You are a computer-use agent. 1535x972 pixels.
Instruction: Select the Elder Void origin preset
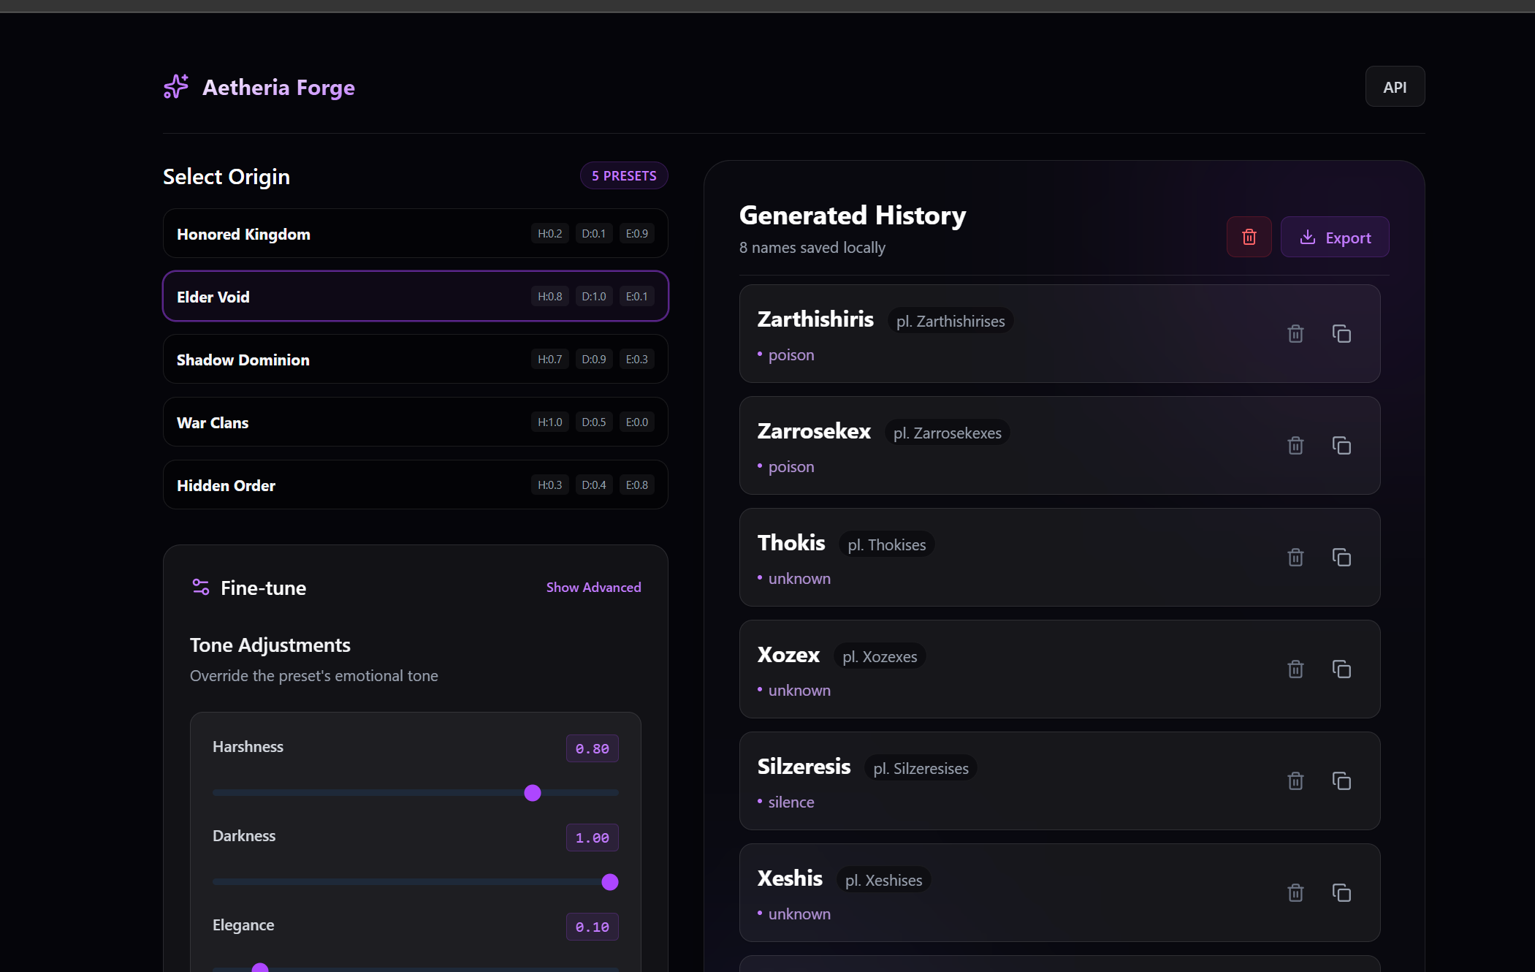pyautogui.click(x=416, y=297)
